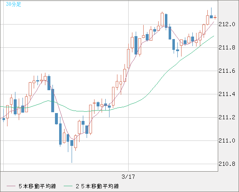Viewport: 239px width, 192px height.
Task: Click the 25本移動平均線 legend text
Action: (x=97, y=186)
